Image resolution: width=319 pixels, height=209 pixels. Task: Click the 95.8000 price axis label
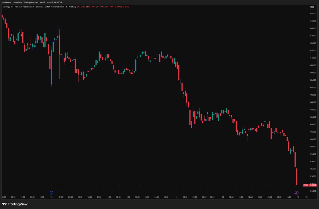[313, 36]
